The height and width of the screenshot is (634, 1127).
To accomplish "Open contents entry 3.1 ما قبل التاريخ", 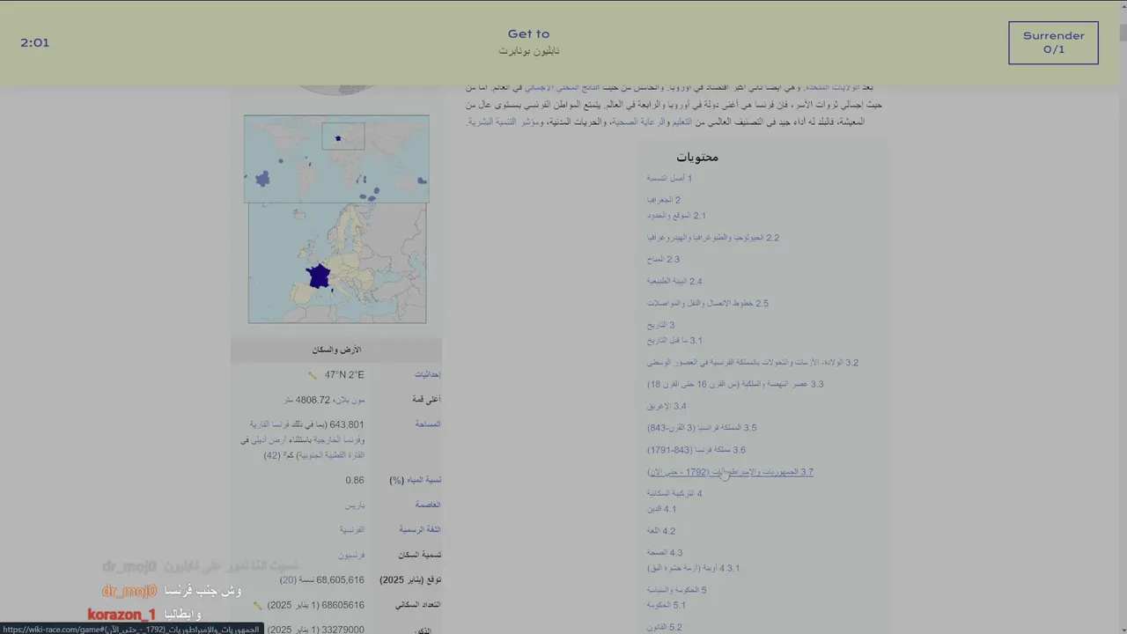I will 674,341.
